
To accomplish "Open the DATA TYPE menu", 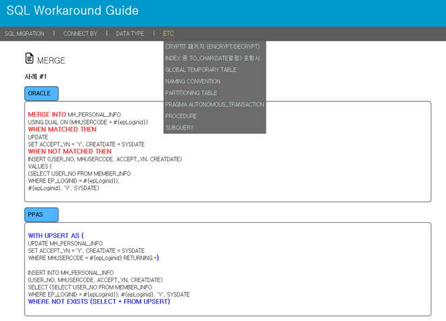I will click(130, 33).
